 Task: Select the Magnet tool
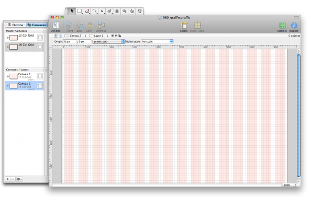coord(117,11)
